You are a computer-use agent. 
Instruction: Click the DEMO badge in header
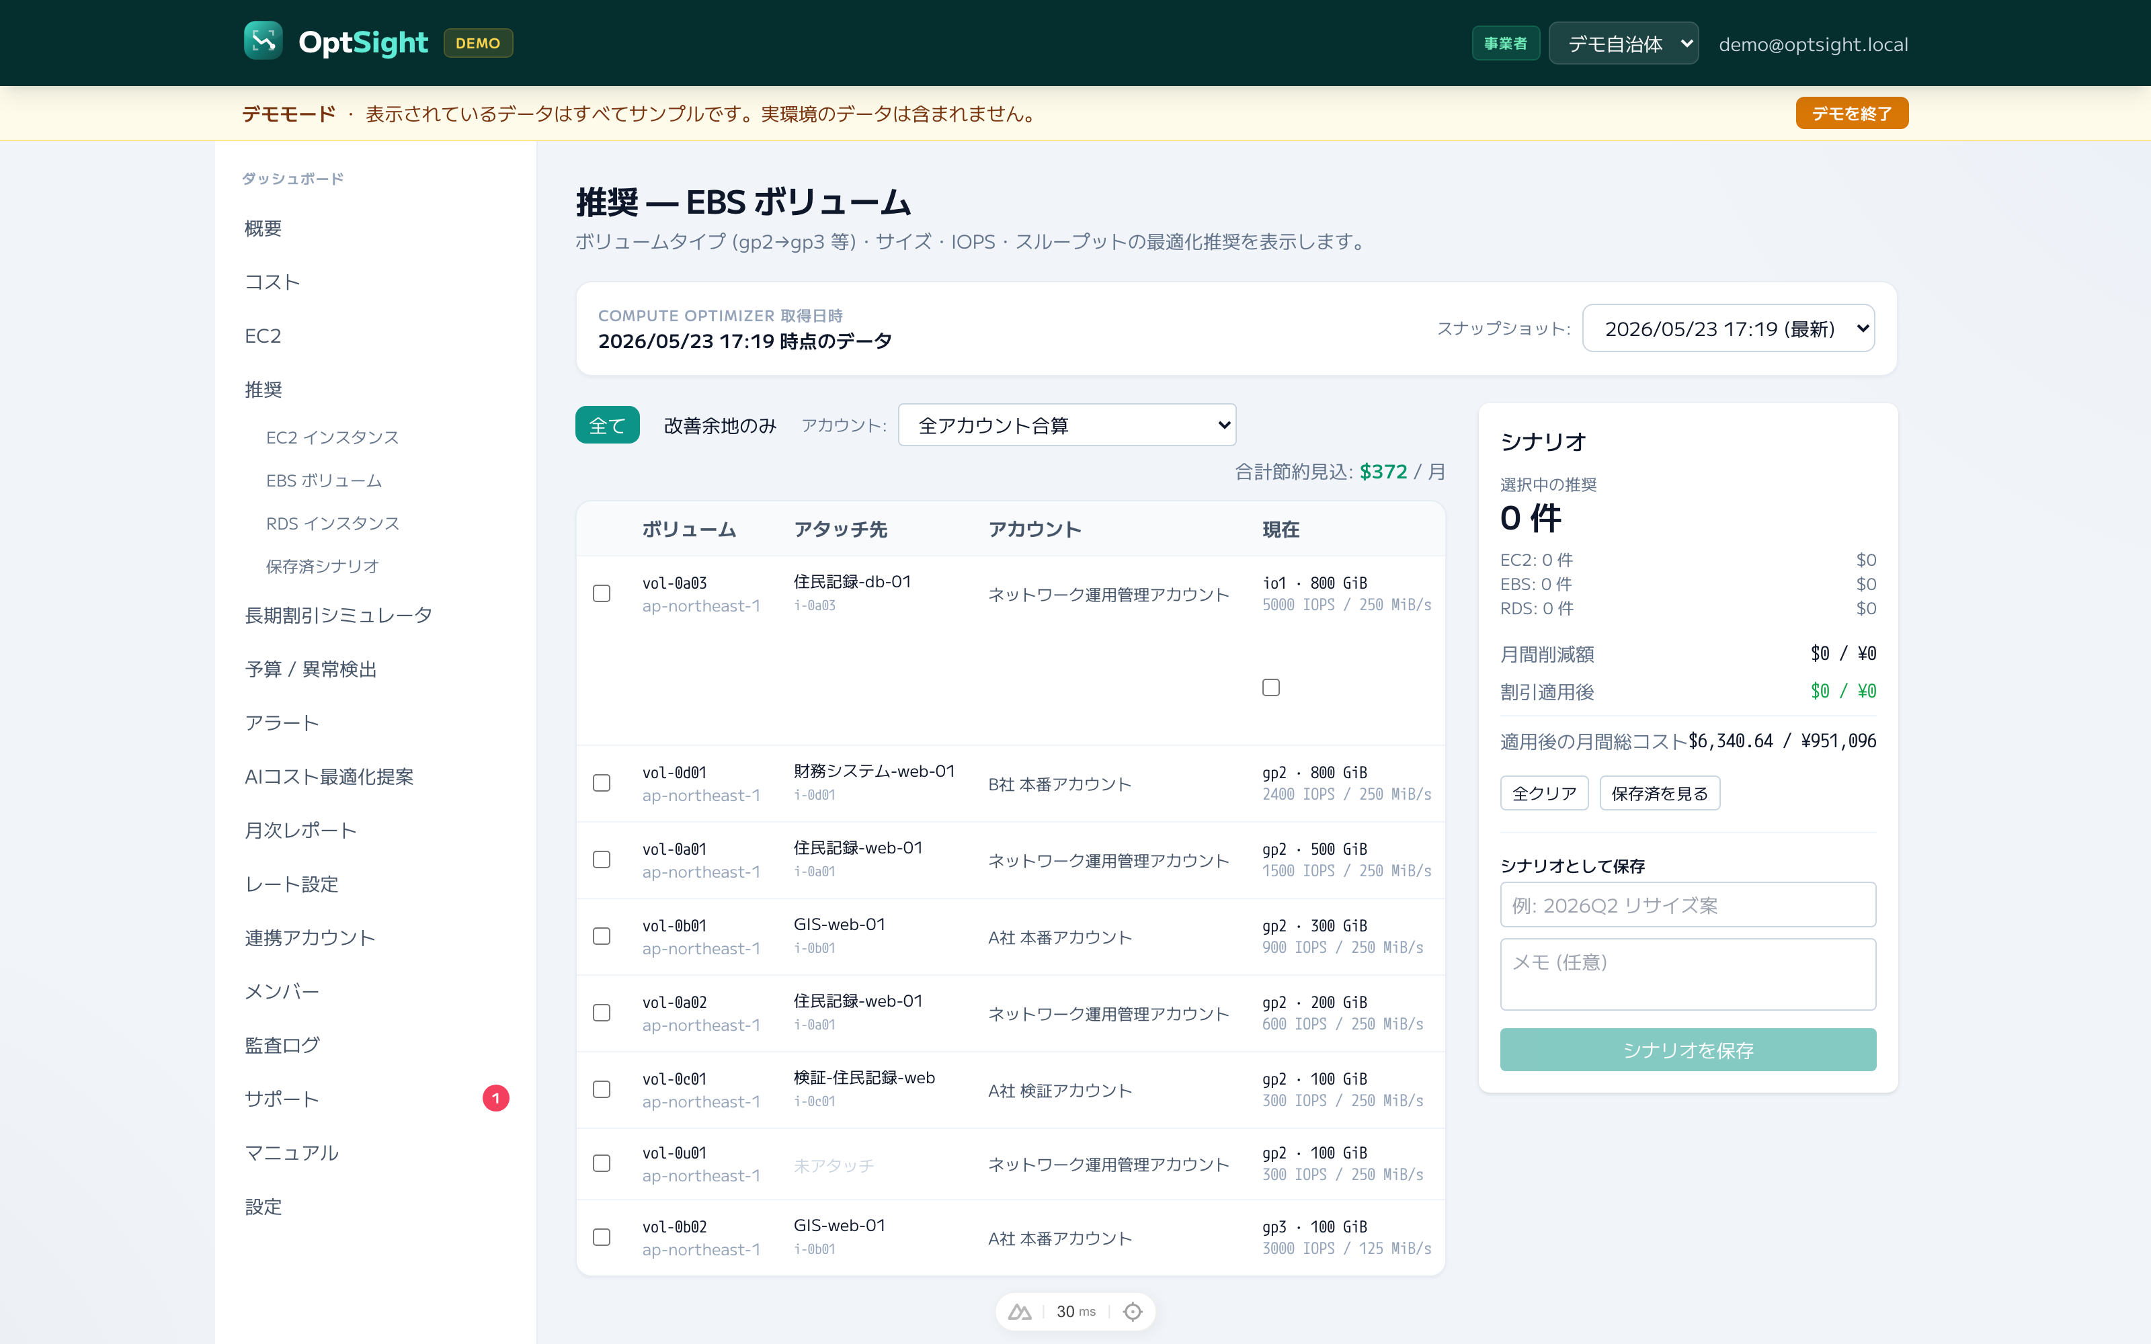[478, 42]
